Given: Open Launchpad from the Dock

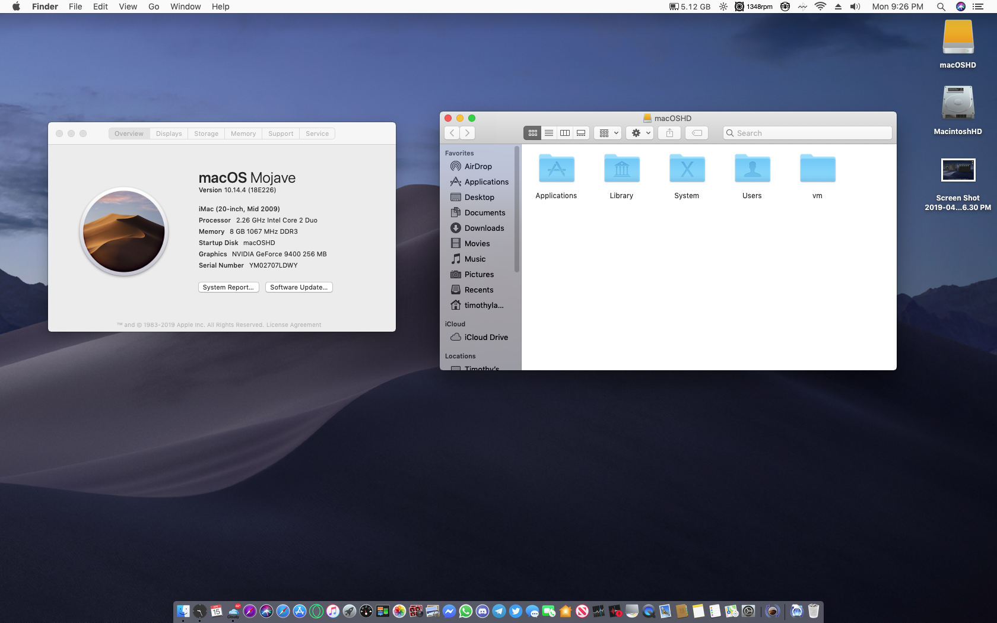Looking at the screenshot, I should pyautogui.click(x=350, y=611).
